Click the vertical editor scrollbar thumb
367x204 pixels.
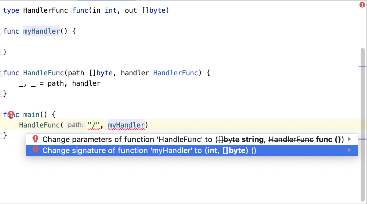[x=362, y=125]
